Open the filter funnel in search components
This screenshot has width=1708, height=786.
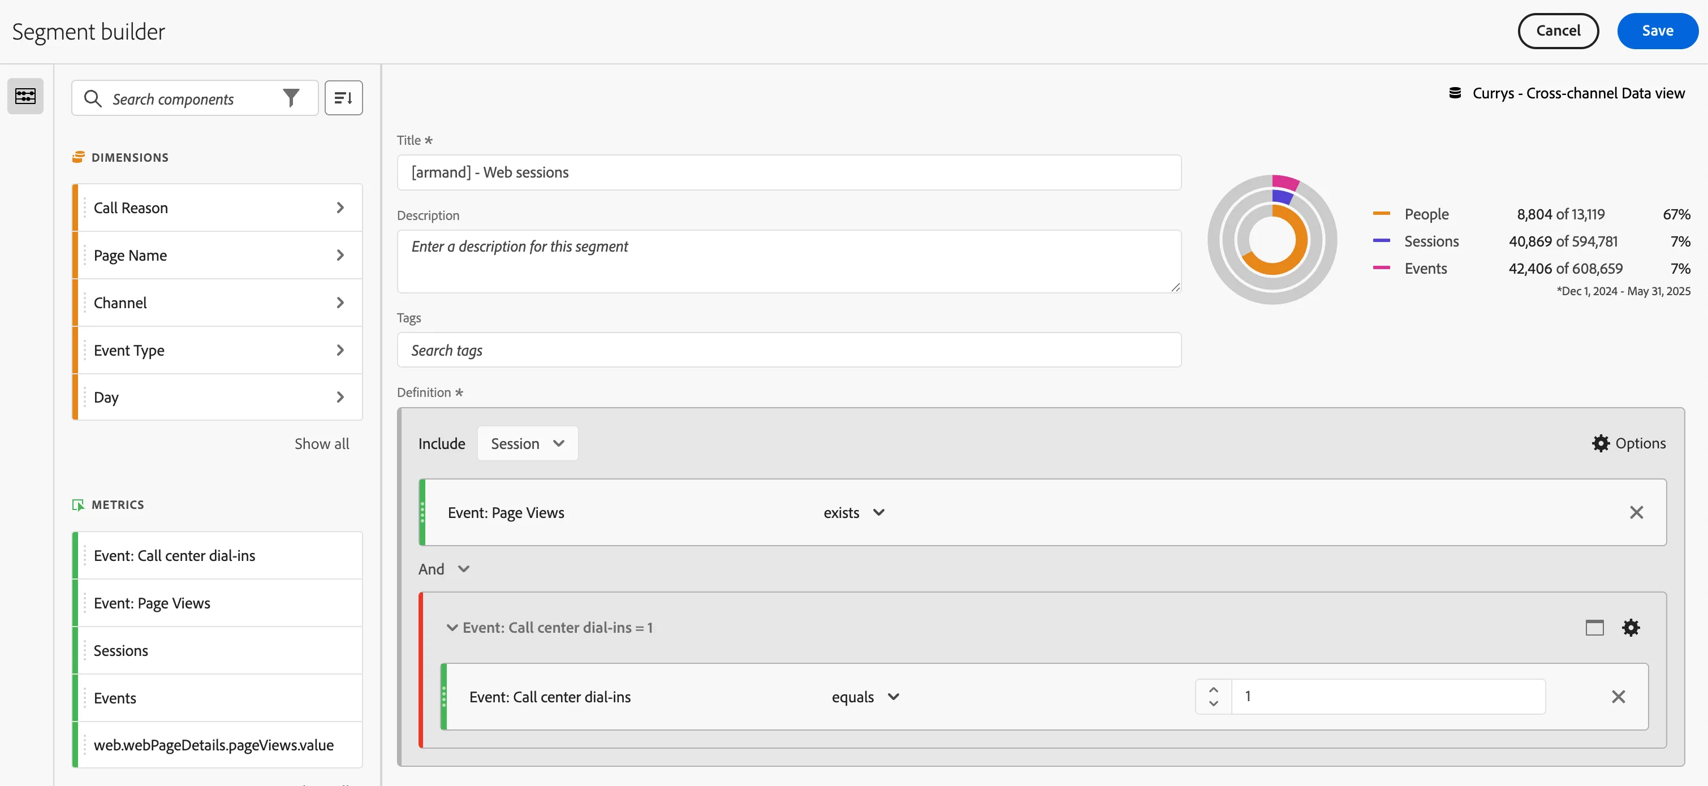point(291,98)
